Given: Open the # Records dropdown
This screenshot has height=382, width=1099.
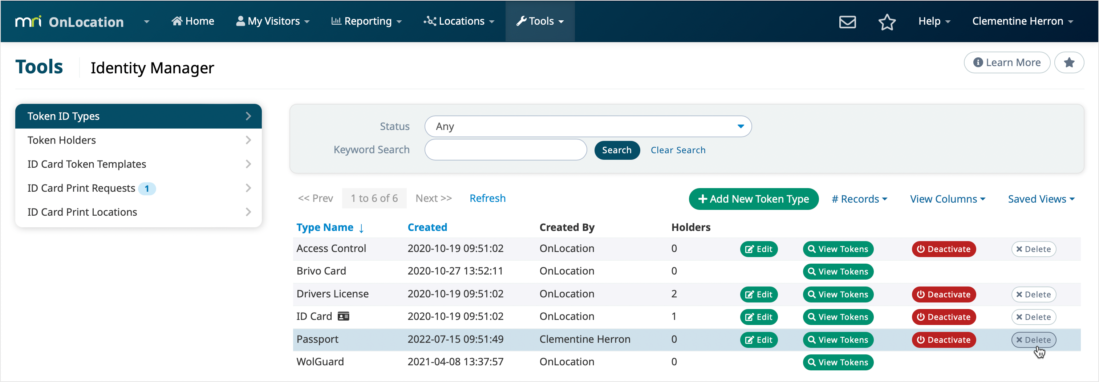Looking at the screenshot, I should point(859,199).
